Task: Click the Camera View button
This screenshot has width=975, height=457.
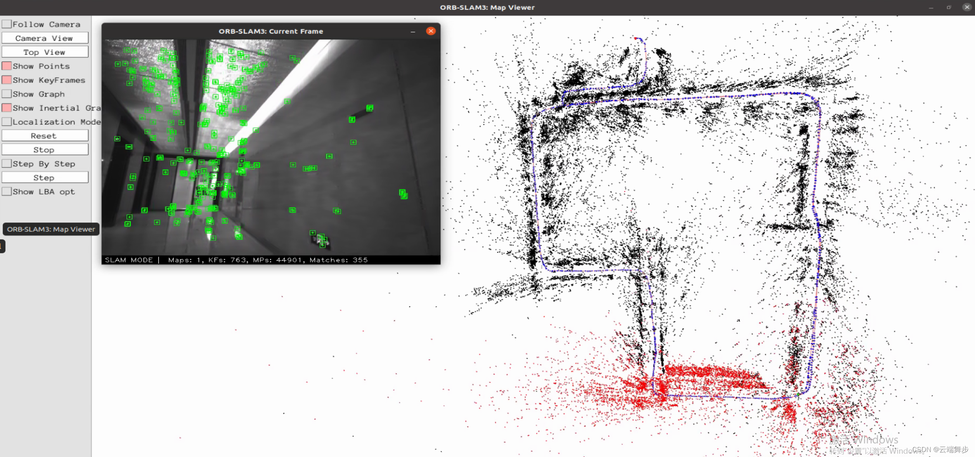Action: (x=45, y=38)
